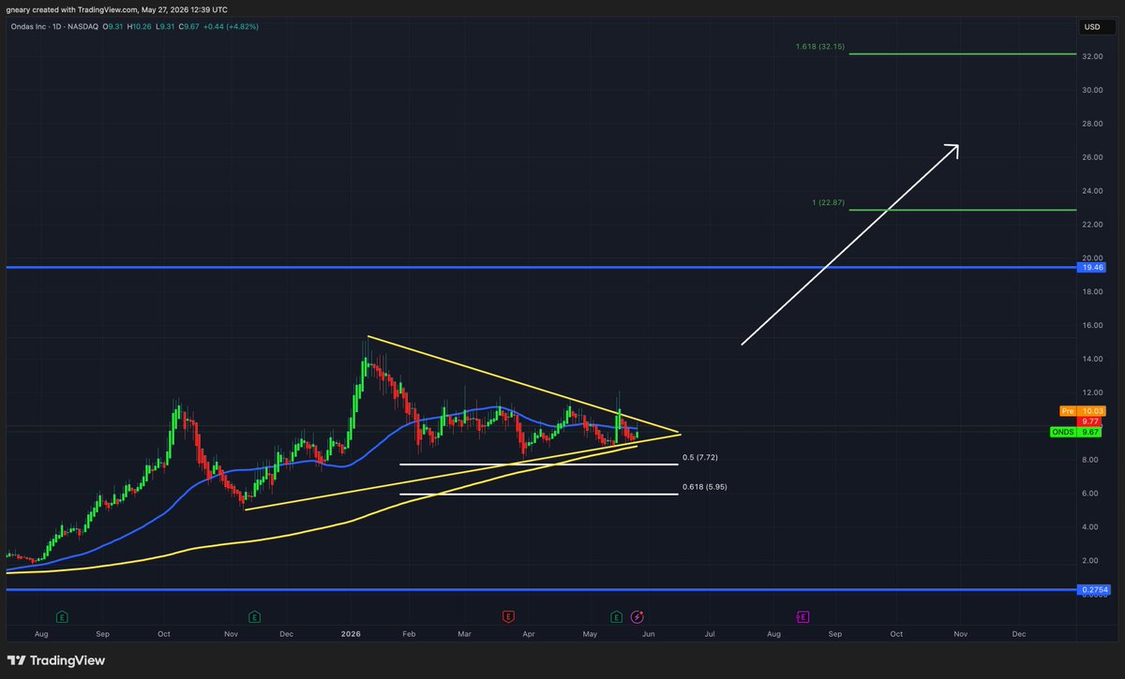The width and height of the screenshot is (1125, 679).
Task: Click the Jun label on the time axis
Action: [x=648, y=634]
